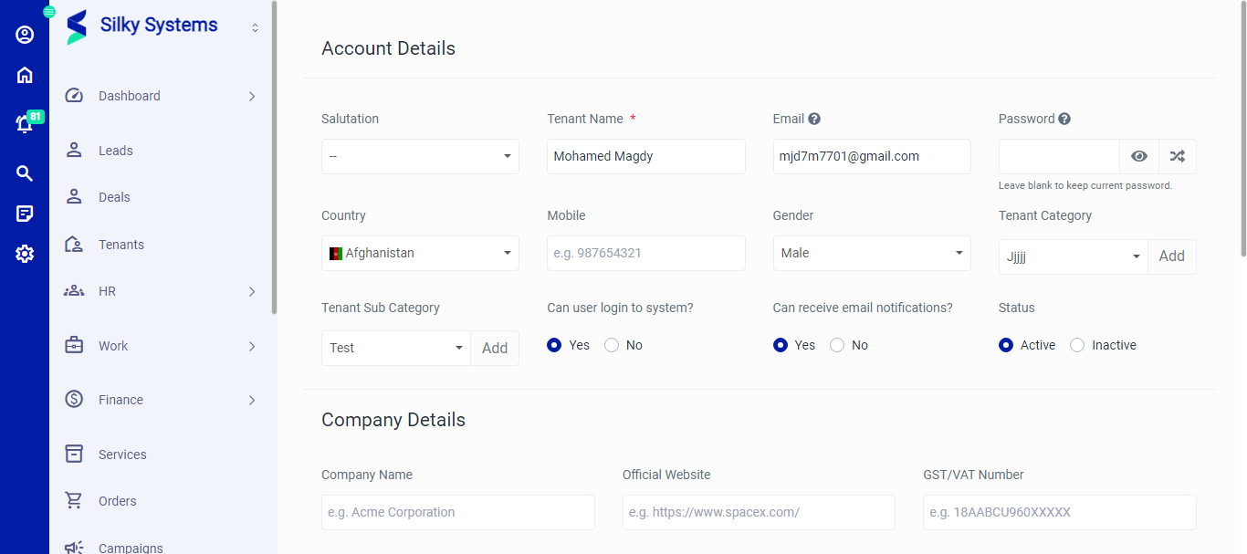Open search using magnifier icon
This screenshot has width=1247, height=554.
(25, 173)
